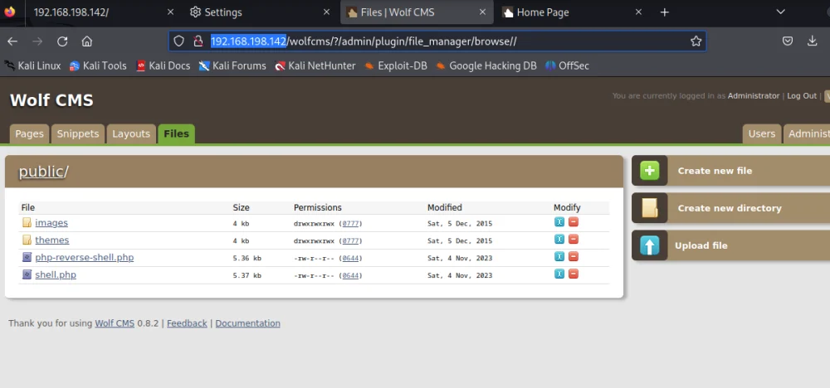Change php-reverse-shell.php 0644 permissions
830x388 pixels.
[350, 259]
